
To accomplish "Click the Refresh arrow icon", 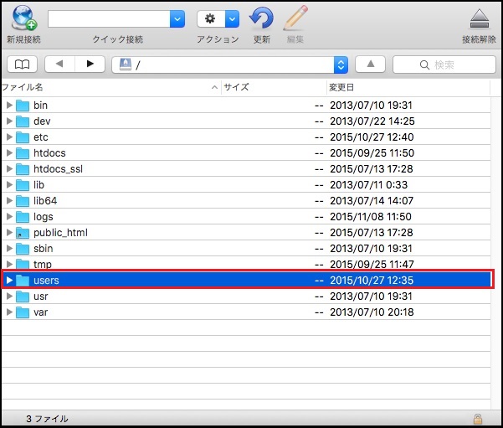I will (261, 18).
